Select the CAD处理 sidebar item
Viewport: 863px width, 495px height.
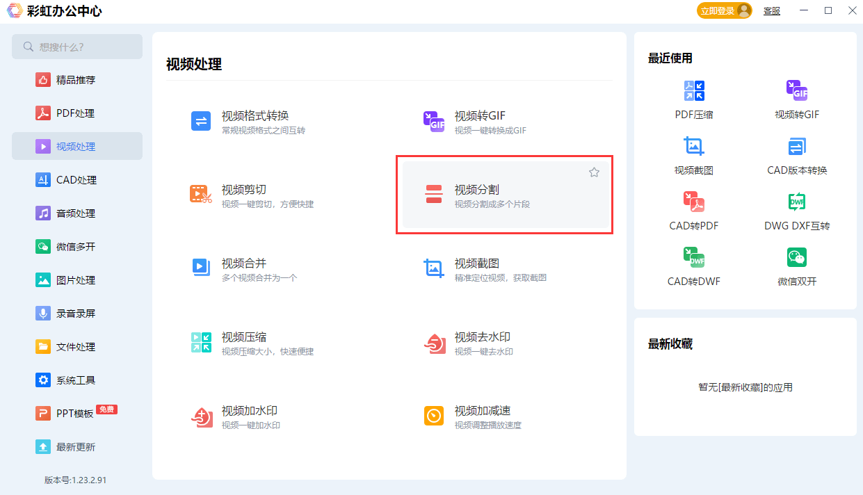76,179
